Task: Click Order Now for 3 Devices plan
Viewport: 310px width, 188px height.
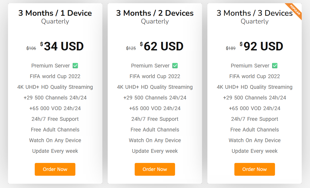Action: (254, 169)
